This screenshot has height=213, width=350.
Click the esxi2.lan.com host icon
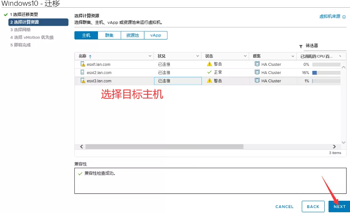click(83, 72)
